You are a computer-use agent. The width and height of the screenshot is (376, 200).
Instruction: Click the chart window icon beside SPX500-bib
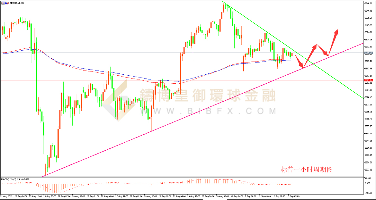3,3
